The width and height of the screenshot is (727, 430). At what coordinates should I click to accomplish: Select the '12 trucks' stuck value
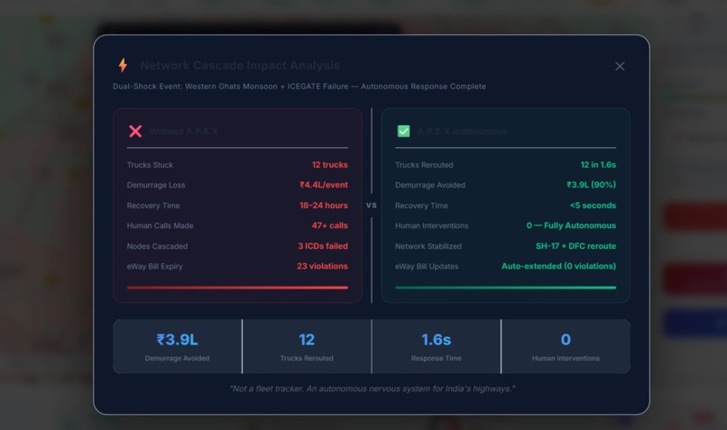click(x=329, y=164)
